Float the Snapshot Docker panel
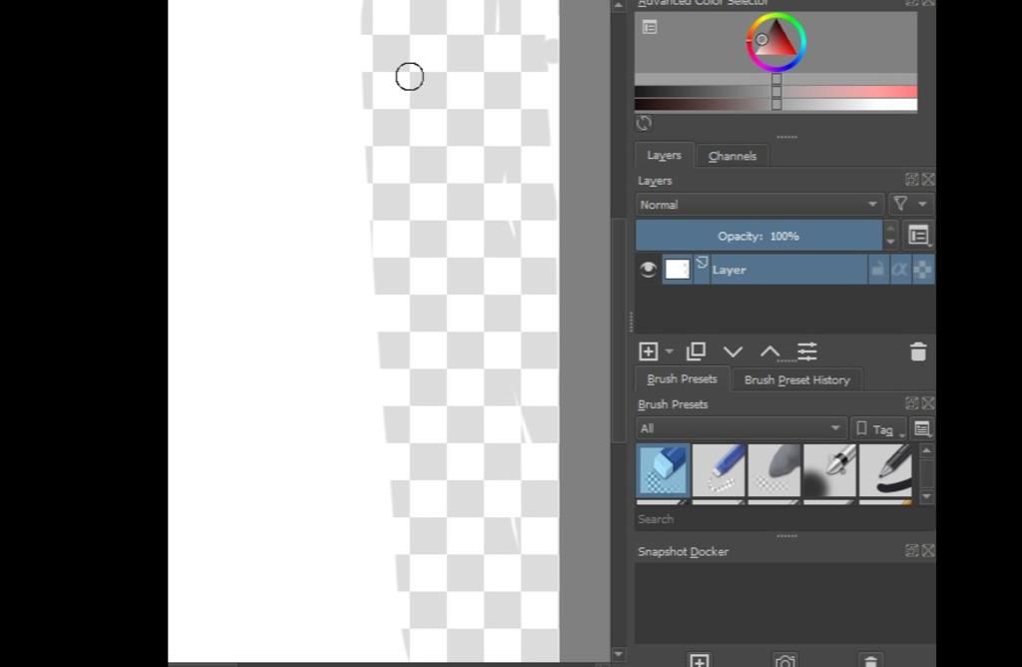1022x667 pixels. click(912, 551)
